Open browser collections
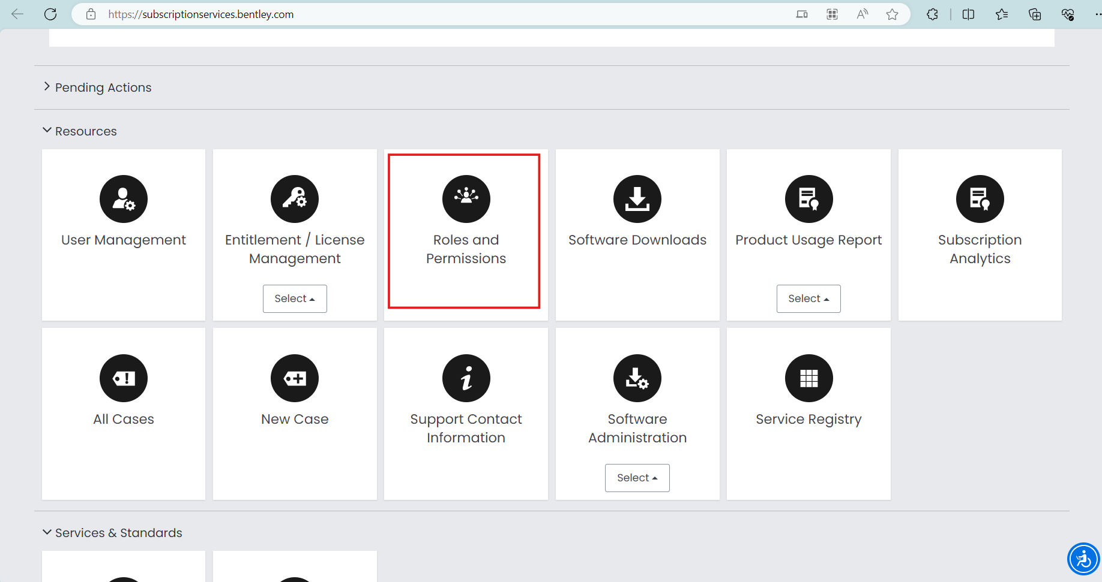Screen dimensions: 1102x582 tap(1035, 14)
